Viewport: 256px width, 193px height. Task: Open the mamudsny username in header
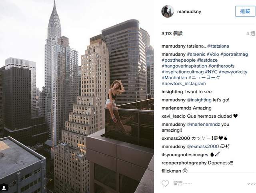pos(189,12)
